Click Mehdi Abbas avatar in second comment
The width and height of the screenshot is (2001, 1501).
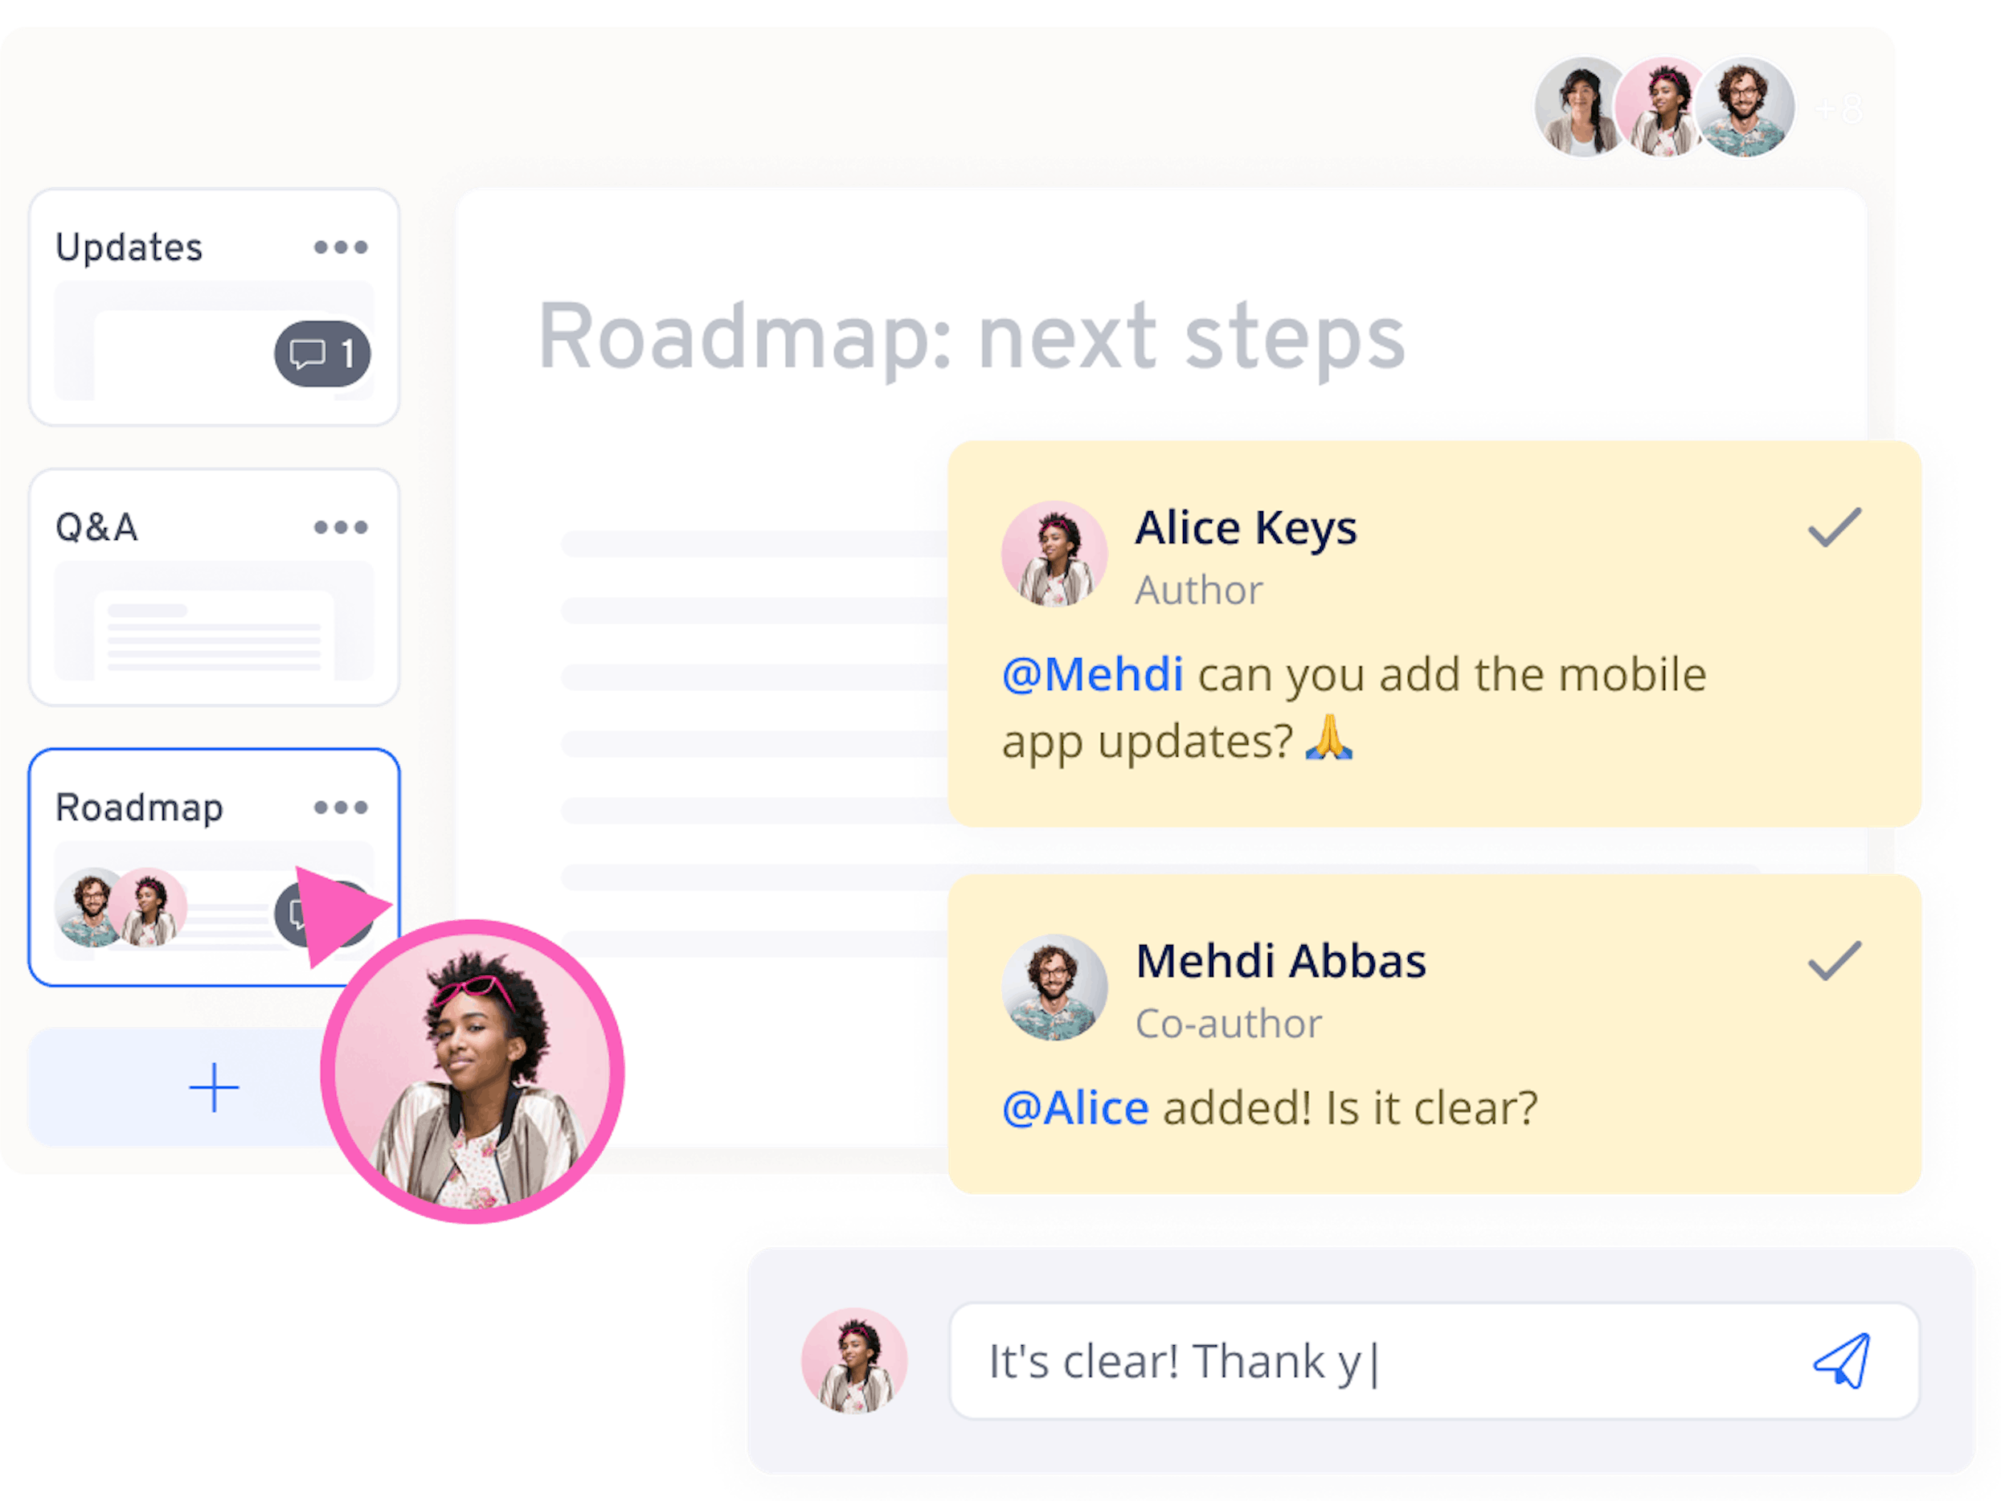[x=1054, y=987]
